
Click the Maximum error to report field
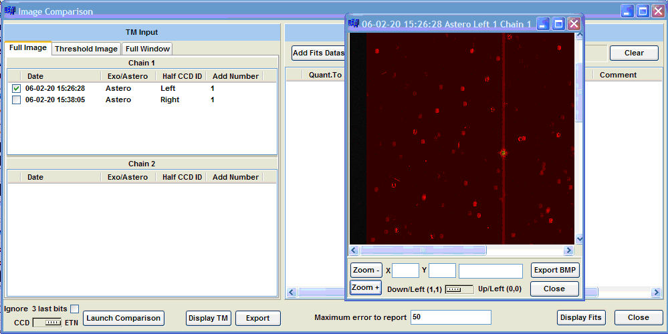tap(451, 317)
